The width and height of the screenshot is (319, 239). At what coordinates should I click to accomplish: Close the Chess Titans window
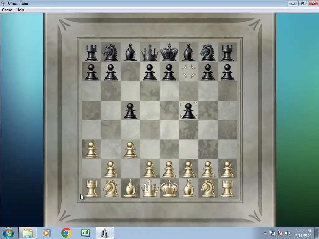click(313, 3)
